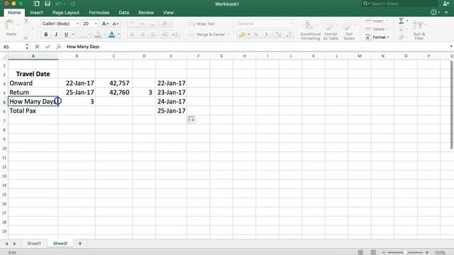The image size is (454, 255).
Task: Click the formula bar text How Many Days
Action: 83,47
